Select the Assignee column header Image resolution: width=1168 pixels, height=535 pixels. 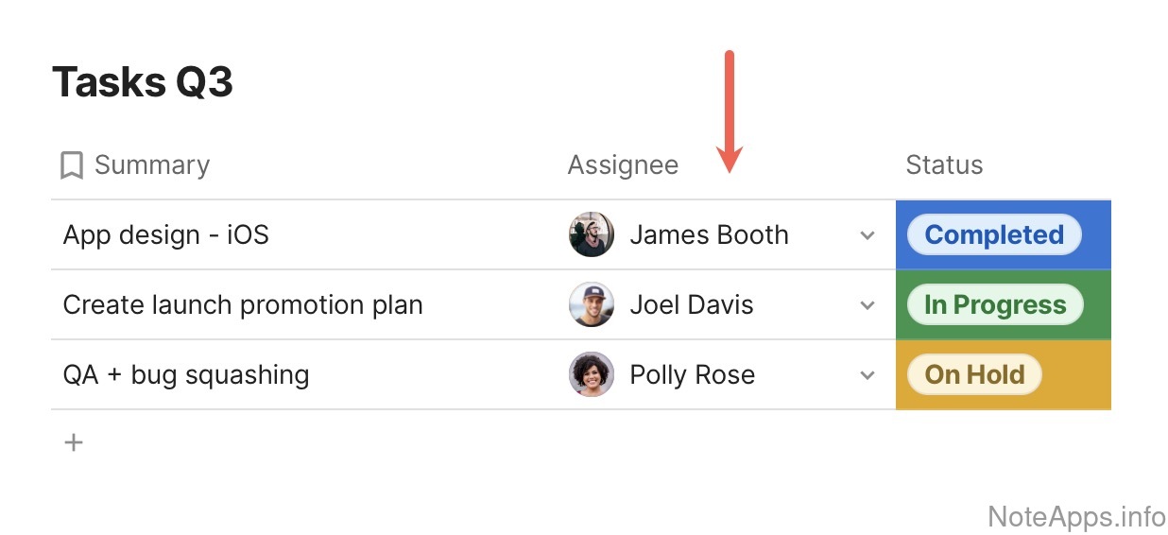[x=623, y=165]
